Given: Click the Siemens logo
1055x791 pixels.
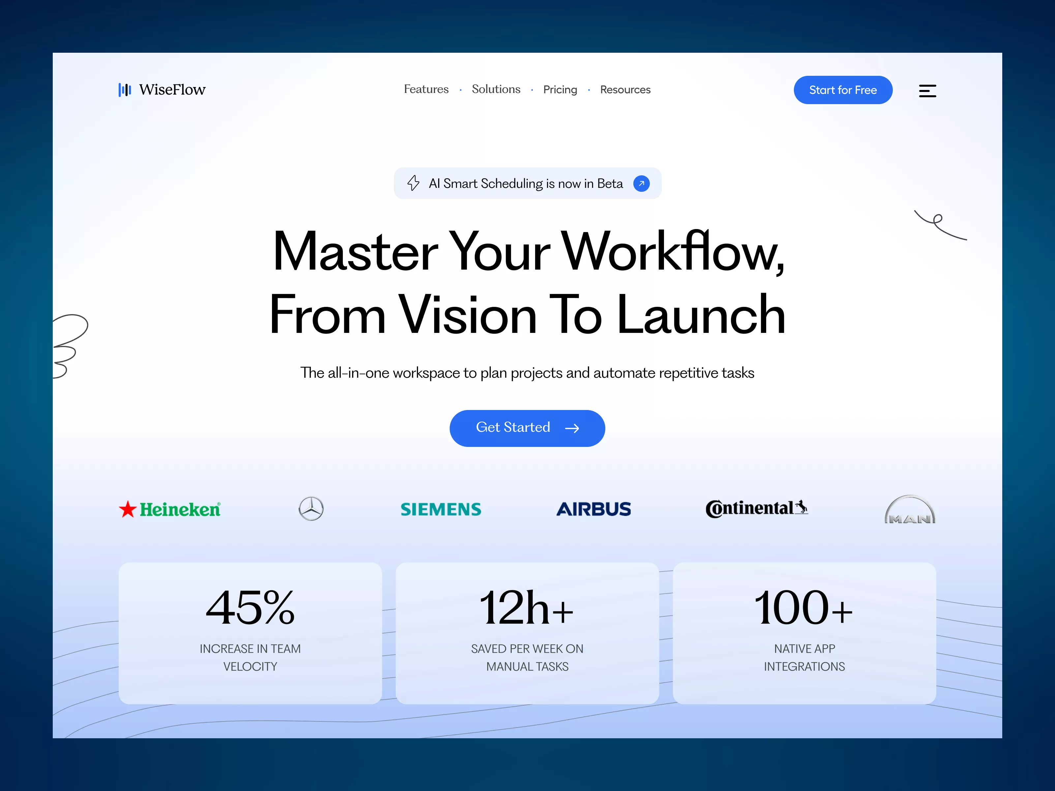Looking at the screenshot, I should coord(441,509).
